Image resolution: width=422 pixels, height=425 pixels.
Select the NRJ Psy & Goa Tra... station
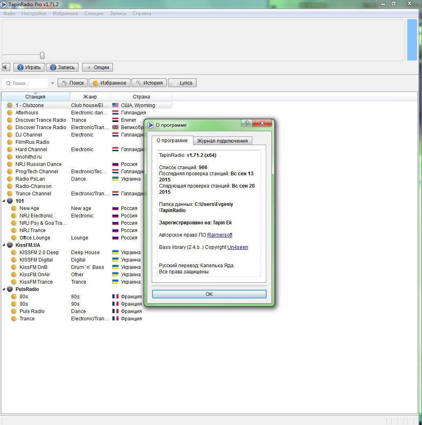pyautogui.click(x=43, y=223)
